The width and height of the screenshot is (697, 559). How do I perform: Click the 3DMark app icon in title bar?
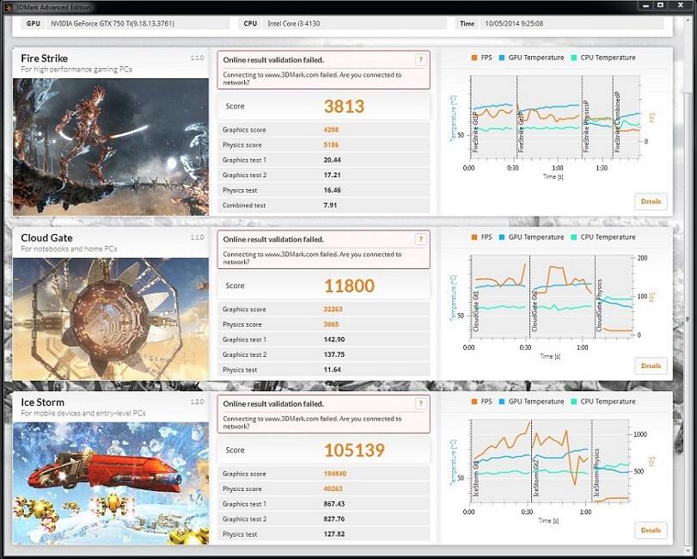9,7
